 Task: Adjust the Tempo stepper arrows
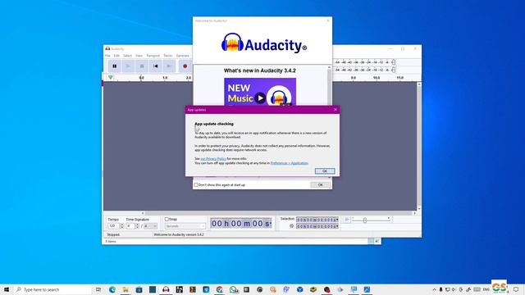coord(121,226)
